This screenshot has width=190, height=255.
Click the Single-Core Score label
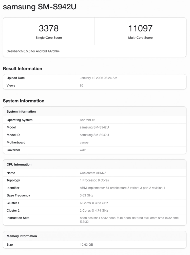[49, 38]
